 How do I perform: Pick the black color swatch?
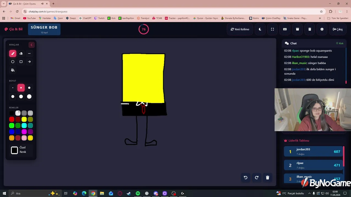[12, 113]
